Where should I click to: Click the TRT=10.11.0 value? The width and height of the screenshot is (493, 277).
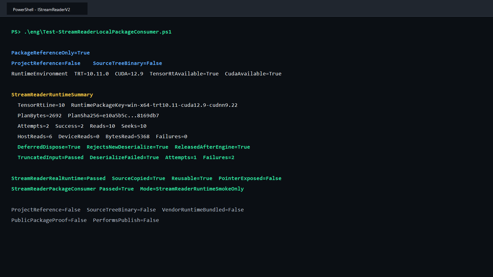coord(92,74)
